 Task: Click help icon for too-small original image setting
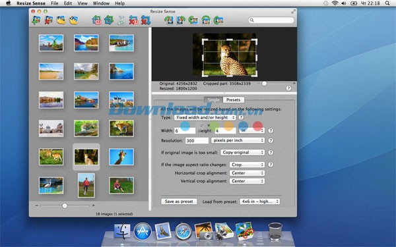tap(271, 153)
